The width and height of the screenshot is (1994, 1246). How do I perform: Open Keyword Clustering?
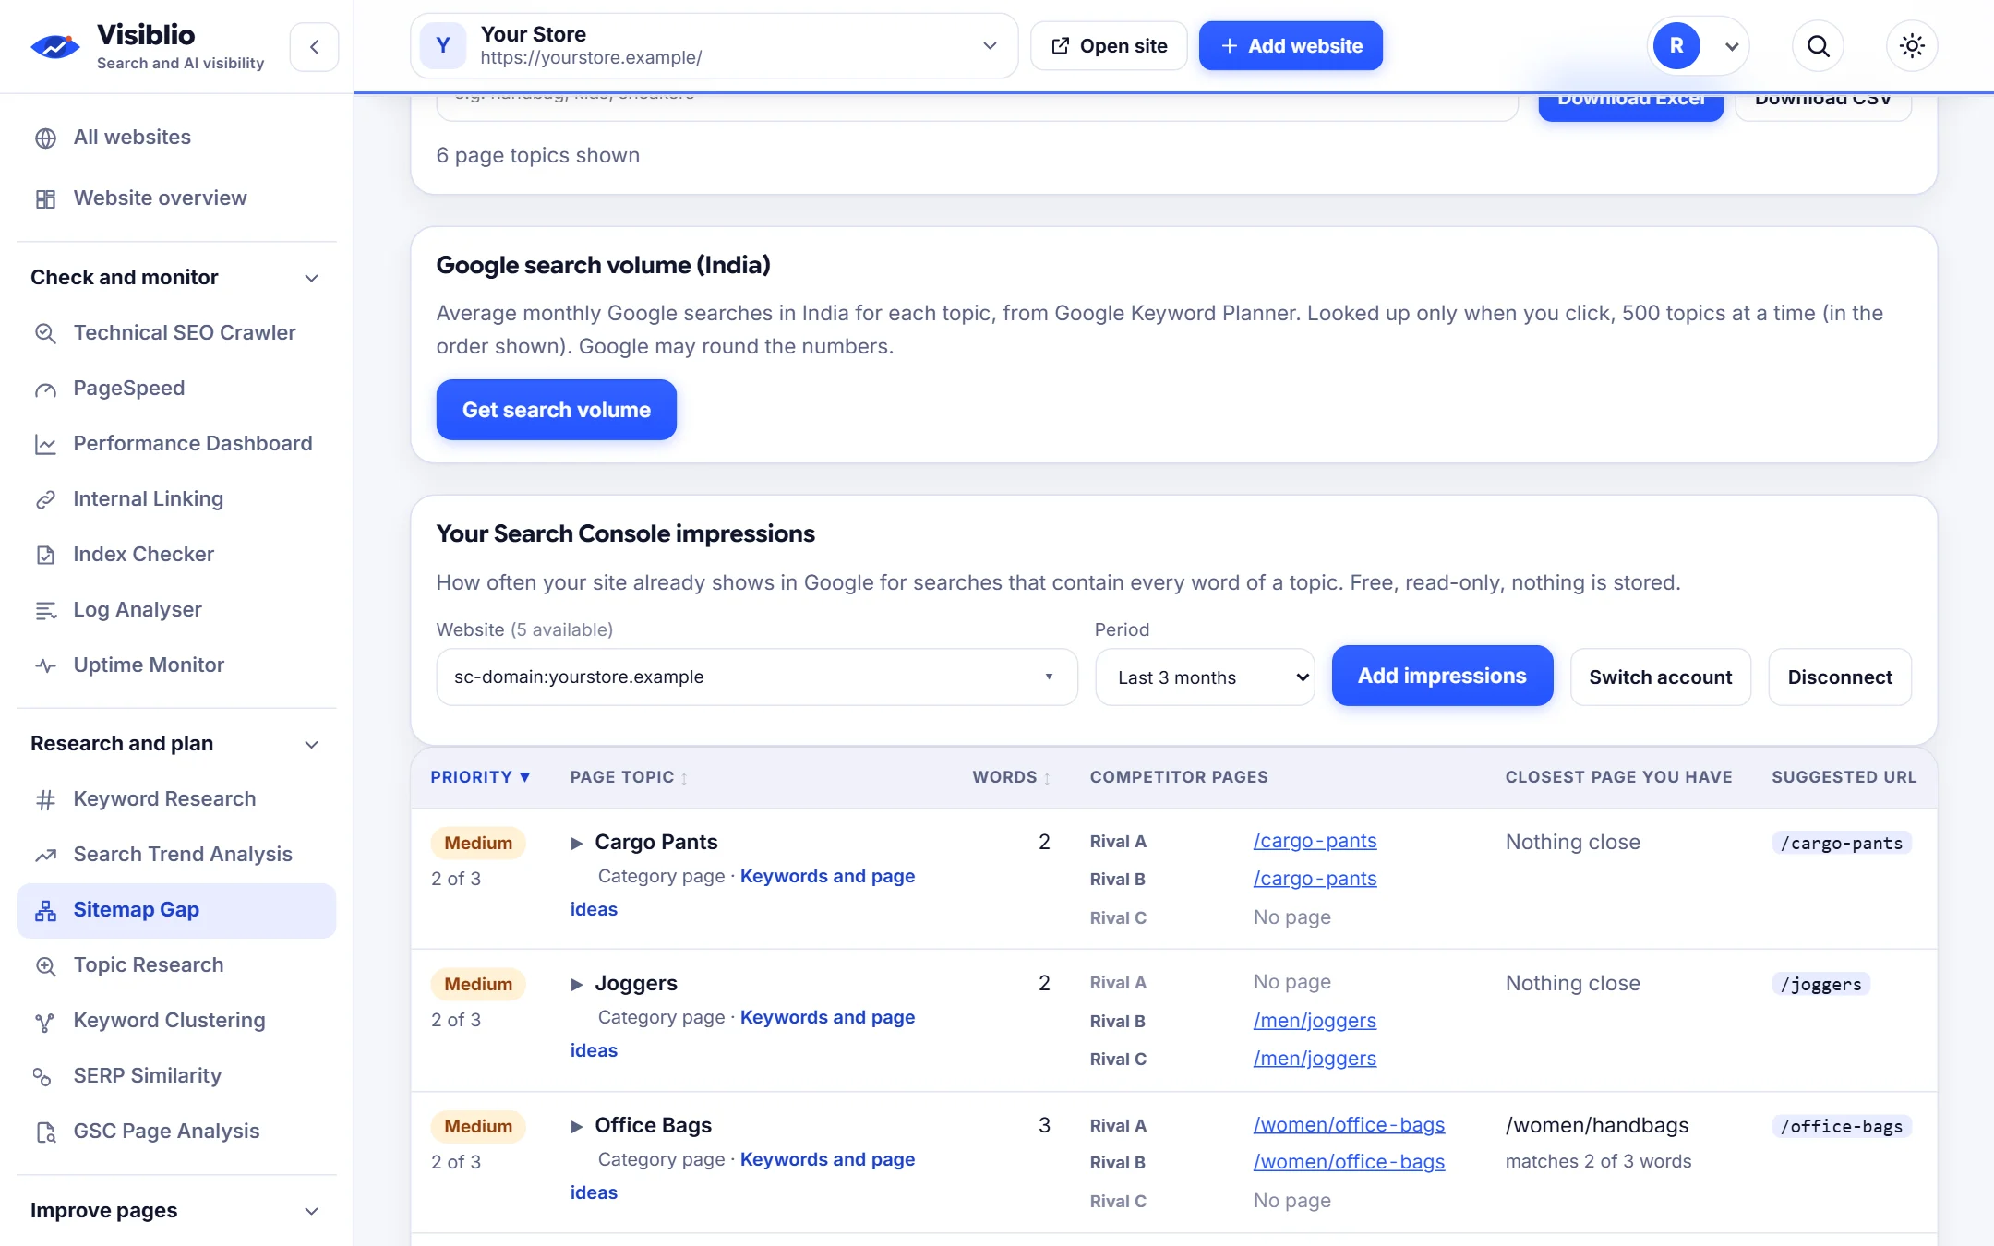[x=176, y=1021]
